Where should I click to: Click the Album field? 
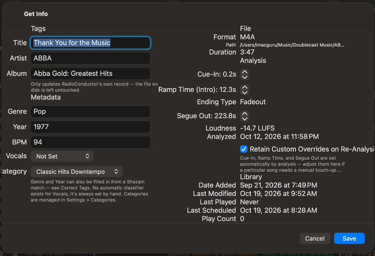pyautogui.click(x=90, y=74)
